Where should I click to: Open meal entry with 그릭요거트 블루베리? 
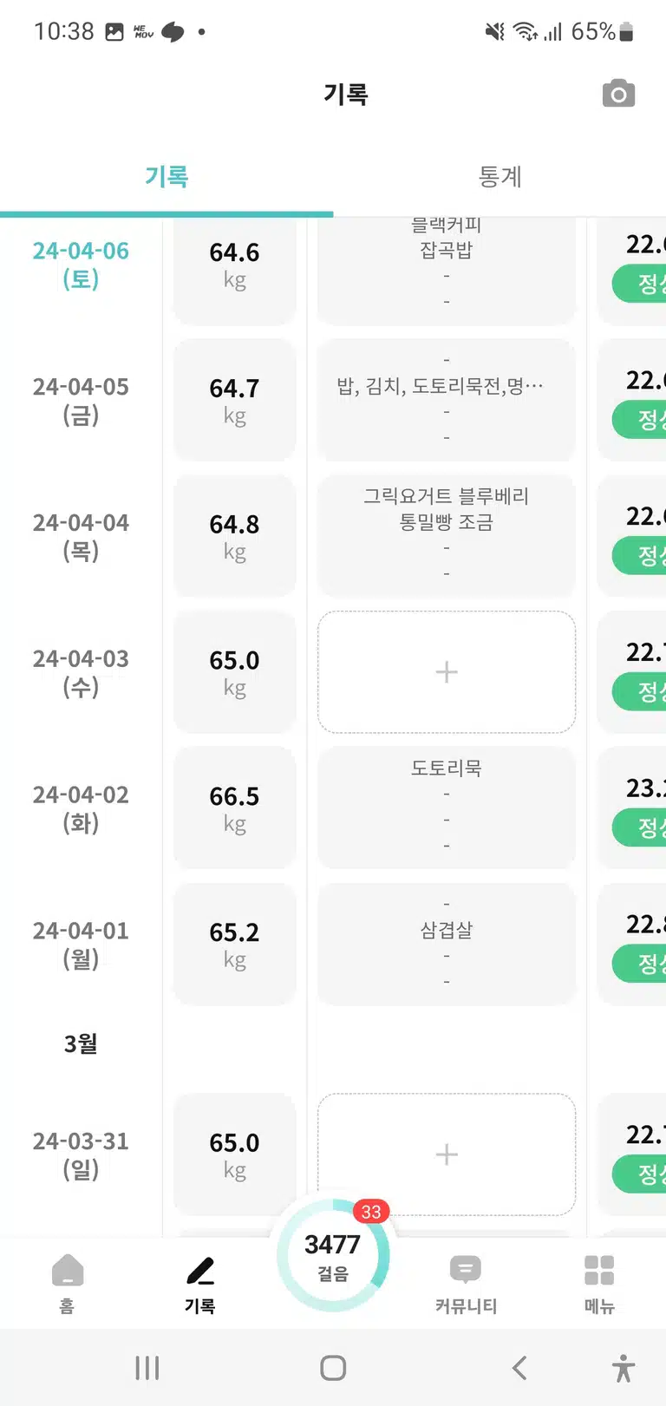click(447, 536)
